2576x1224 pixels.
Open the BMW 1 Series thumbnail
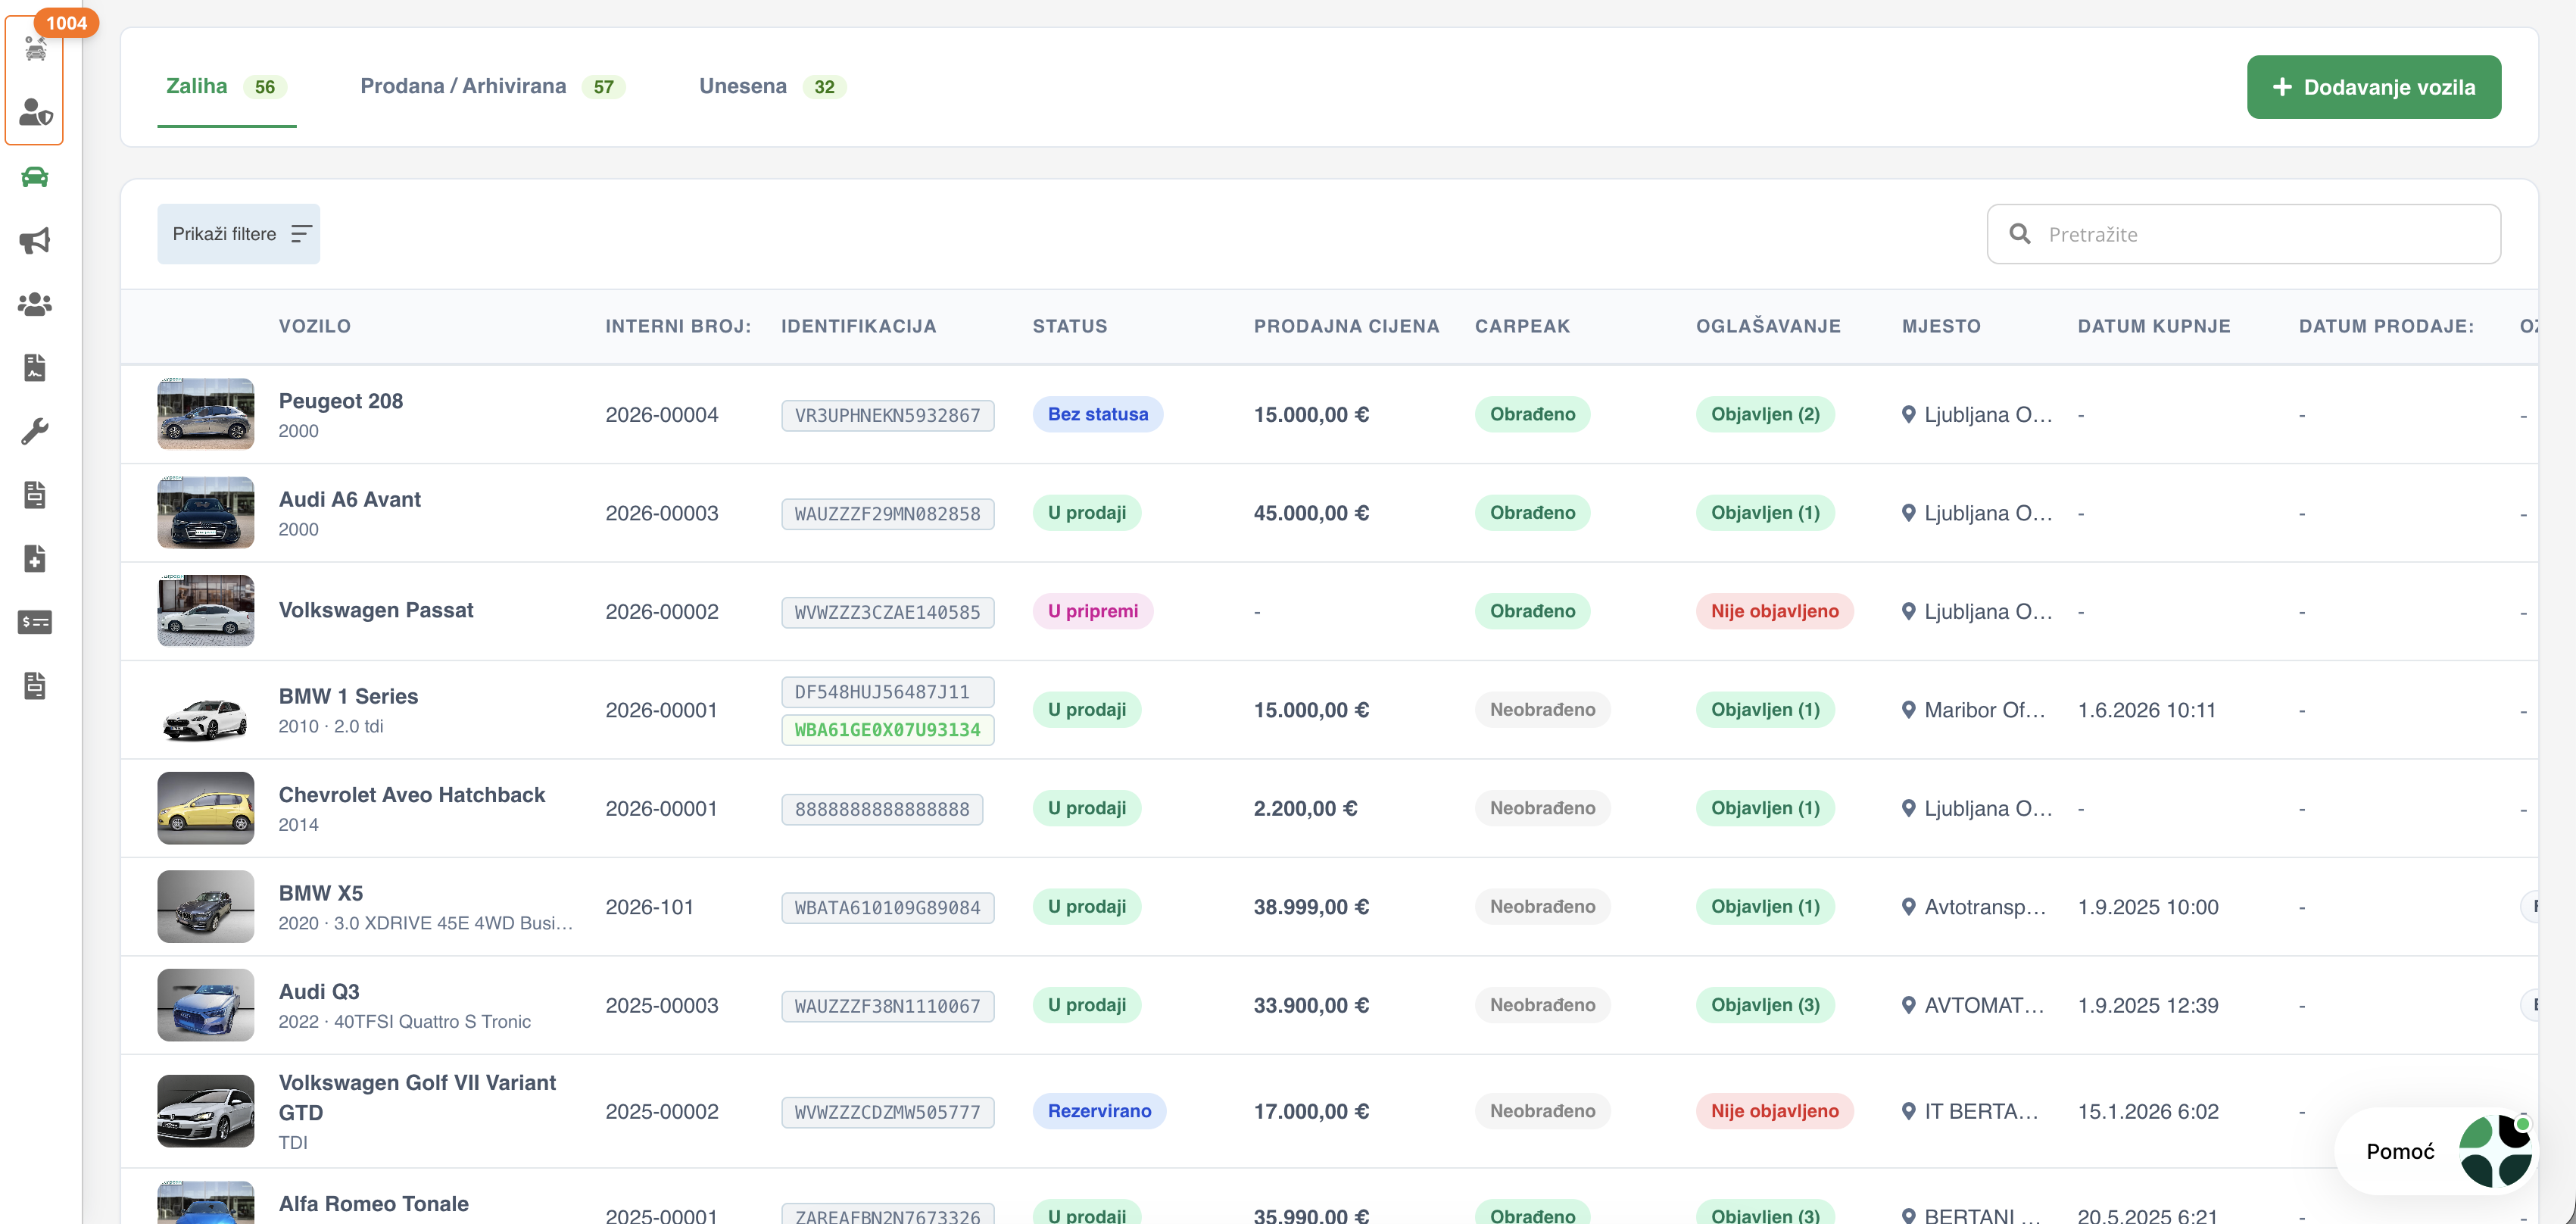(x=205, y=710)
